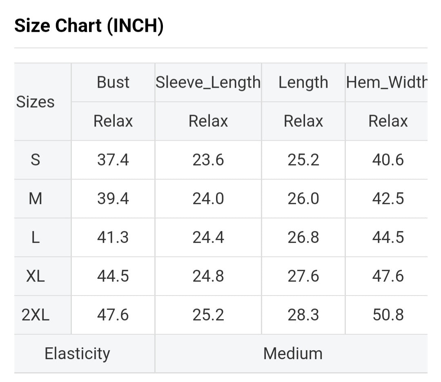Click bust value 41.3 for size L
The image size is (441, 382).
[x=113, y=238]
